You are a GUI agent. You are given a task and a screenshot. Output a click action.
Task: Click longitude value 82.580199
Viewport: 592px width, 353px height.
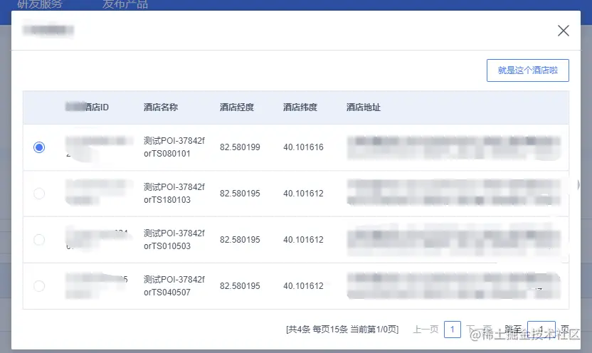(240, 147)
